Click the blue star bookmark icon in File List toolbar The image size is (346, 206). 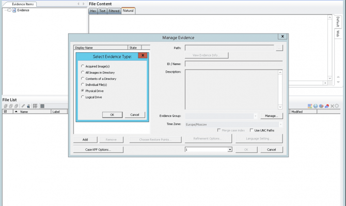[28, 106]
